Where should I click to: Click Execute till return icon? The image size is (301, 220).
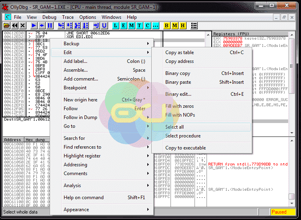click(x=96, y=25)
